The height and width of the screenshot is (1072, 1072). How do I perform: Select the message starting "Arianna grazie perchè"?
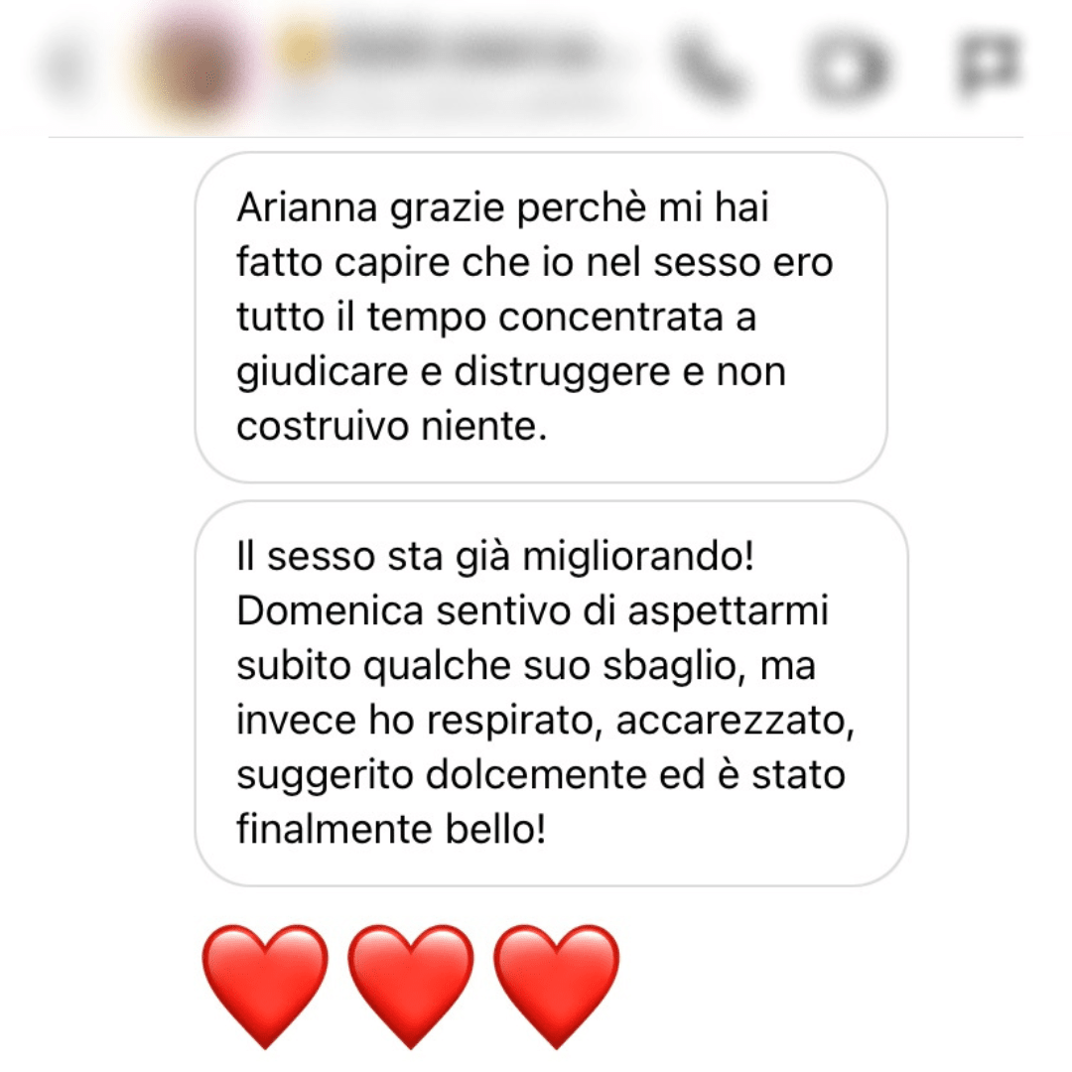point(542,318)
